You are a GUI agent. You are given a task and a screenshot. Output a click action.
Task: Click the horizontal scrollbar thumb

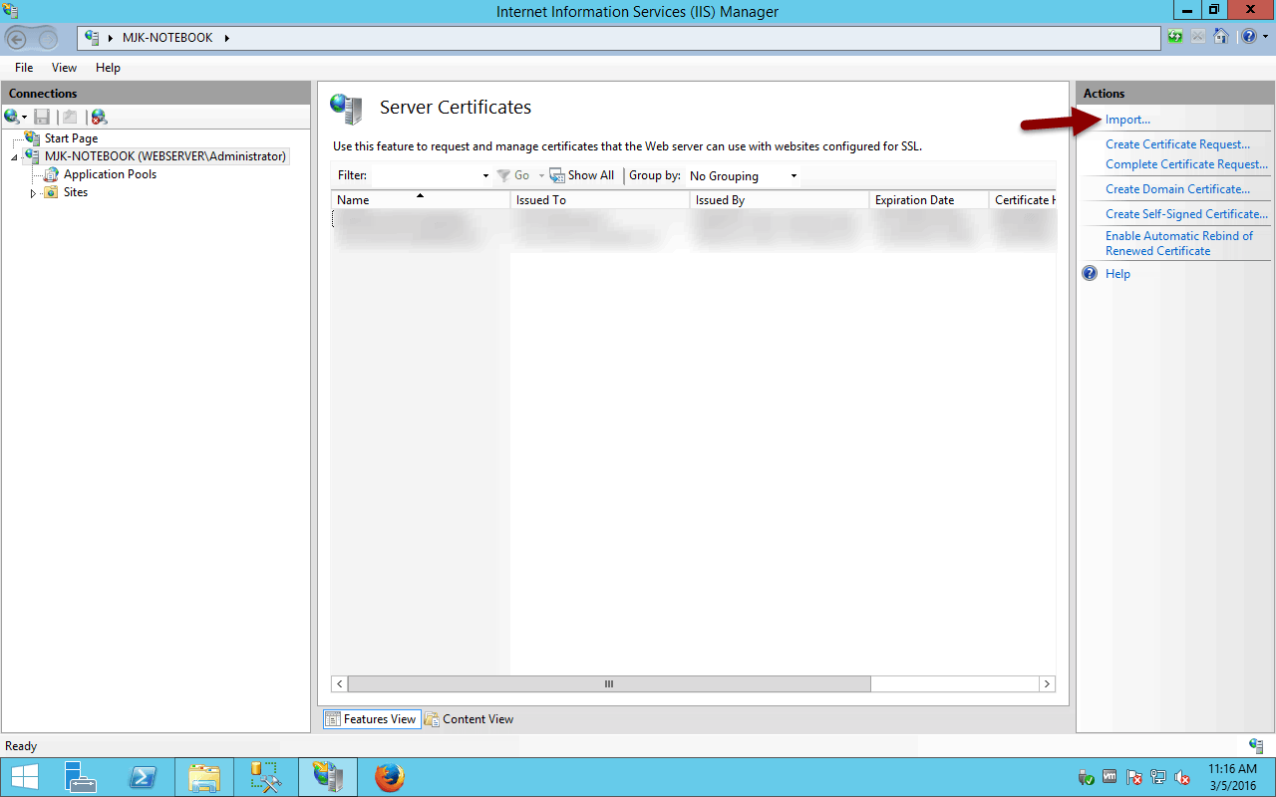(609, 684)
